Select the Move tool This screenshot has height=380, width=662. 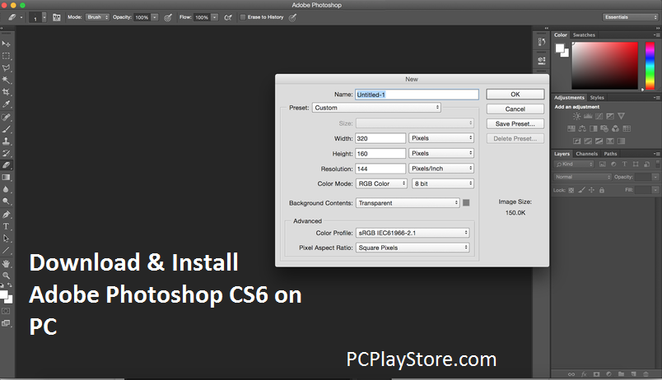7,44
